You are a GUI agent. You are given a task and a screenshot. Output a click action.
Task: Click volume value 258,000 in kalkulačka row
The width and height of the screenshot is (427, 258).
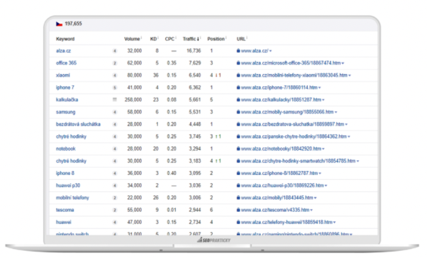(133, 100)
